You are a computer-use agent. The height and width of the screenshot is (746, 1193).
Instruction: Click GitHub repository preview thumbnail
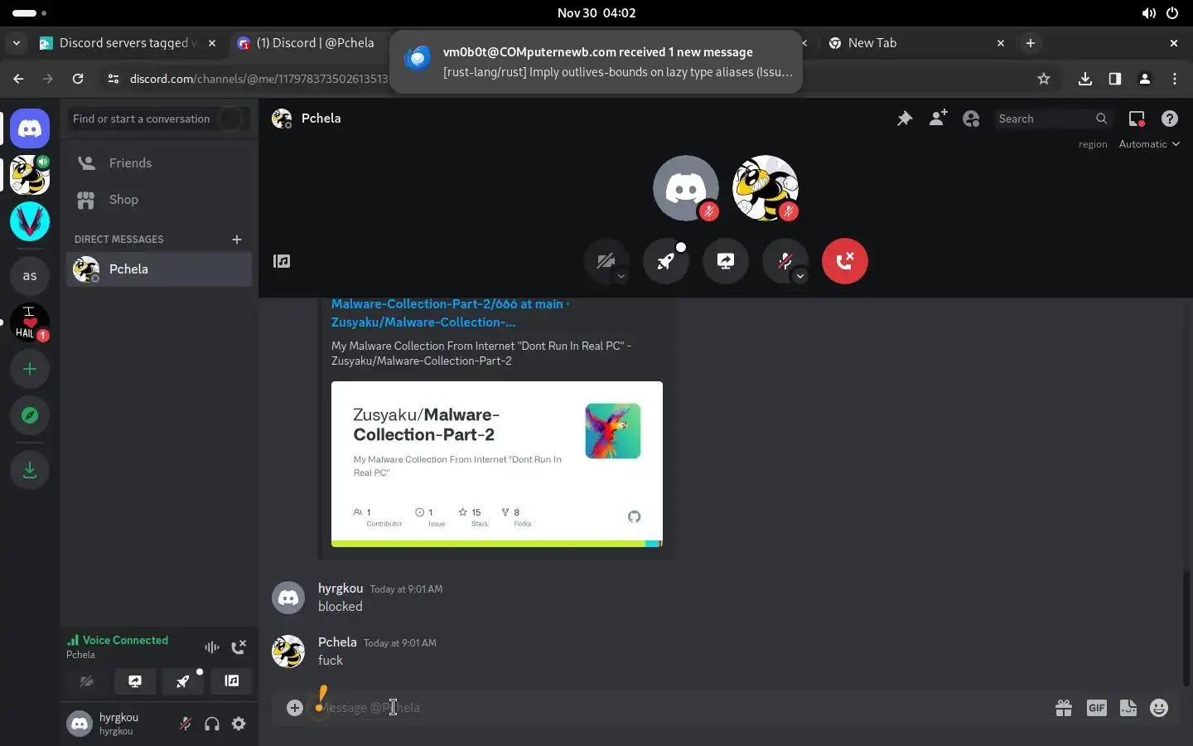click(x=497, y=464)
